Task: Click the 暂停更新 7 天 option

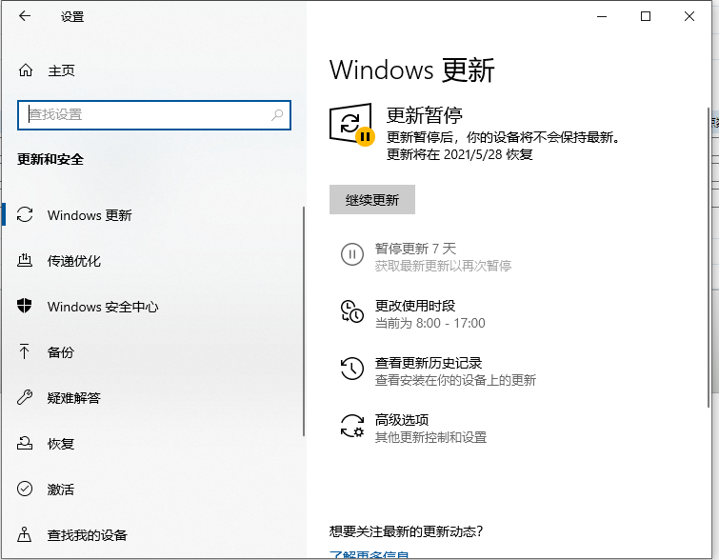Action: [416, 248]
